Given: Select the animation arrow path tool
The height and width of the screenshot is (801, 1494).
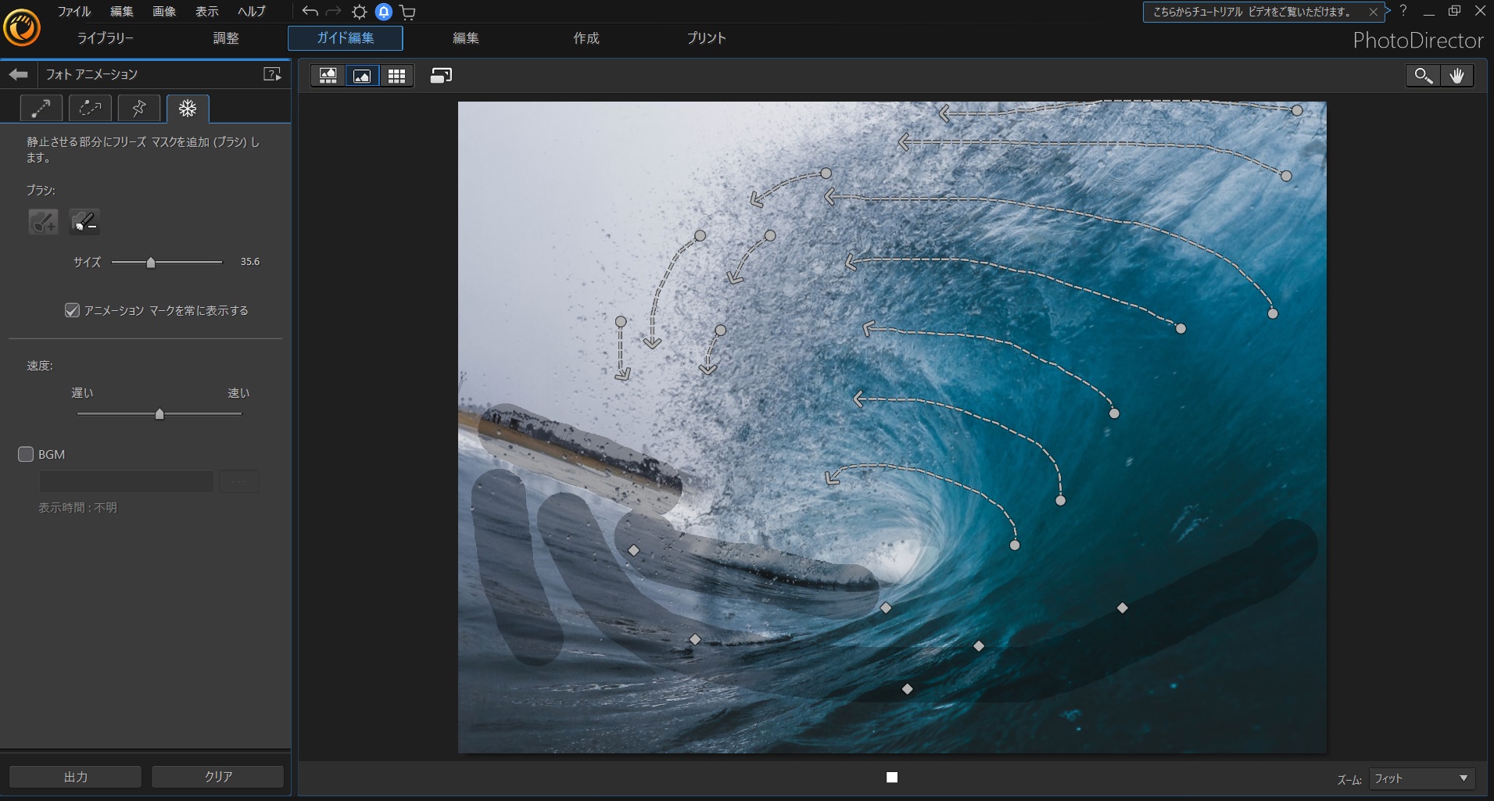Looking at the screenshot, I should point(41,108).
